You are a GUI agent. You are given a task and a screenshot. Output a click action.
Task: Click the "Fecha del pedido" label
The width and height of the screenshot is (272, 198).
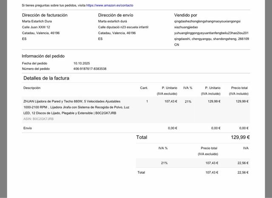pyautogui.click(x=36, y=63)
